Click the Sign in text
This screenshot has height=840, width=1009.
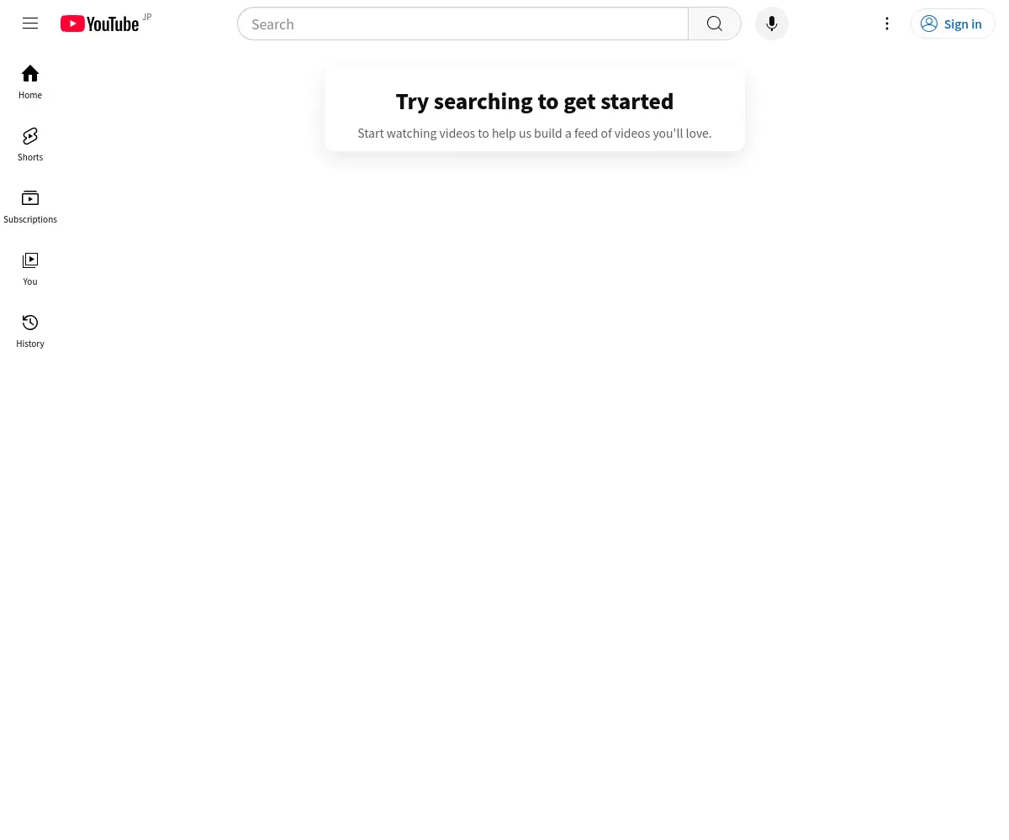pos(963,24)
